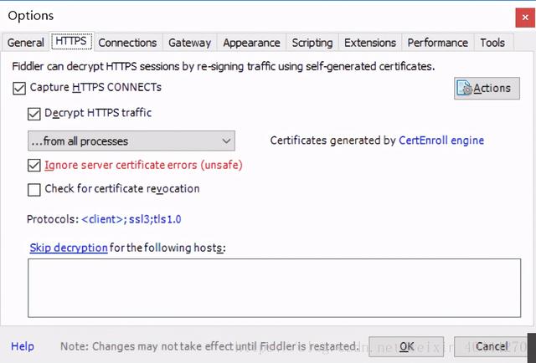Open the Performance tab
The image size is (536, 363).
coord(438,43)
